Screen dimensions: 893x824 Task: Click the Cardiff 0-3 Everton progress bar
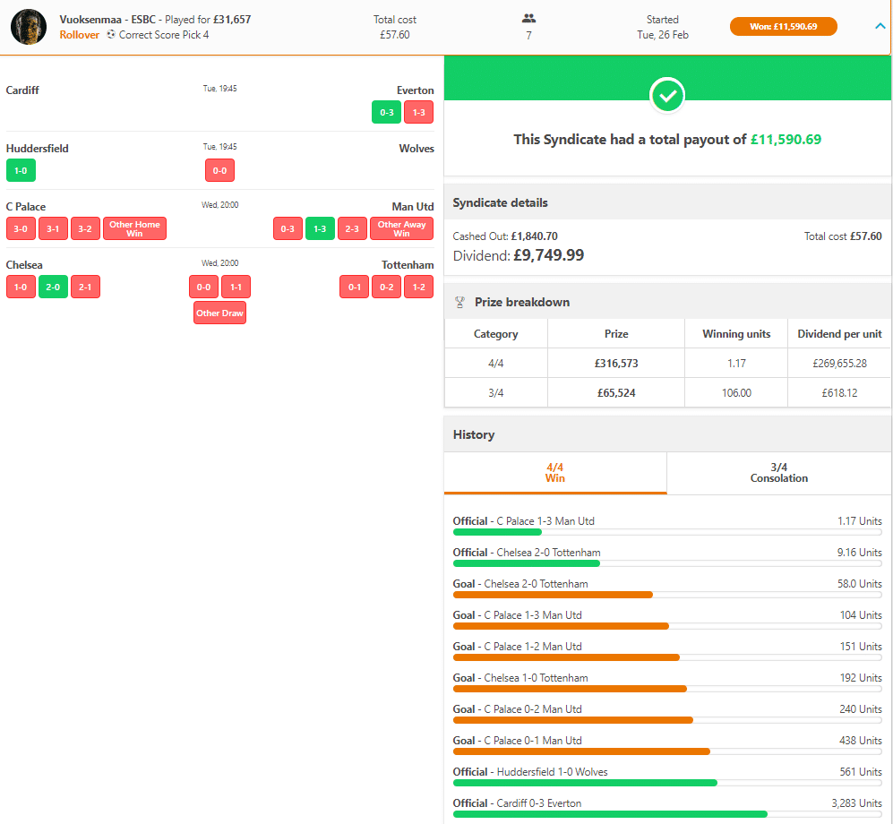tap(609, 814)
